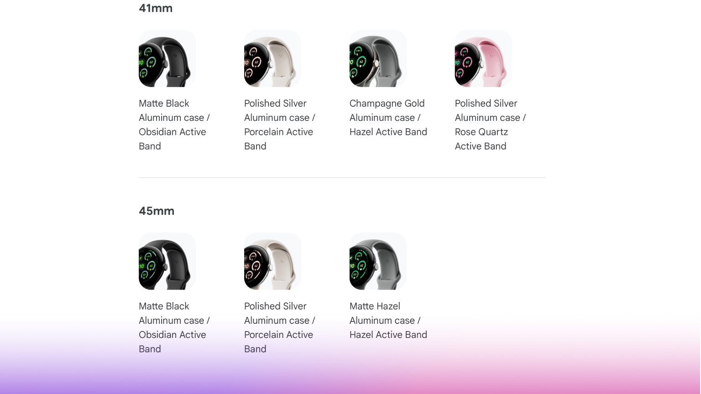The image size is (701, 394).
Task: Click the divider line between size sections
Action: click(342, 178)
